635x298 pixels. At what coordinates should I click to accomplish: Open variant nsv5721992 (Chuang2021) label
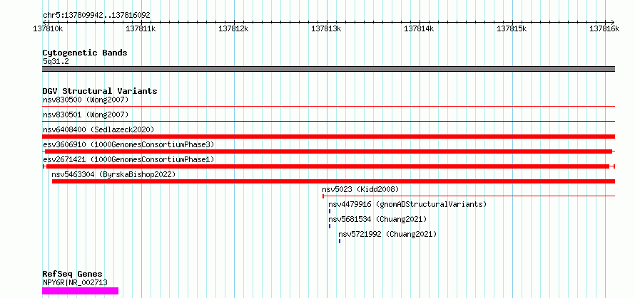387,234
